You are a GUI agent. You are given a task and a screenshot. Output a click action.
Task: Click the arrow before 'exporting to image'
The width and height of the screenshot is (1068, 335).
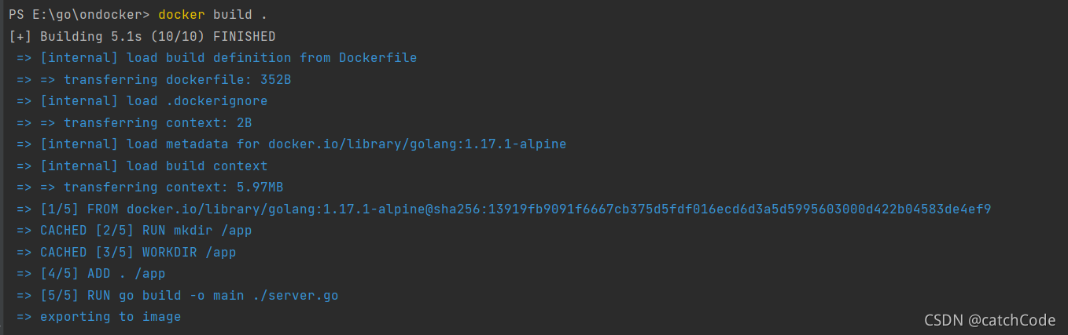pos(24,317)
